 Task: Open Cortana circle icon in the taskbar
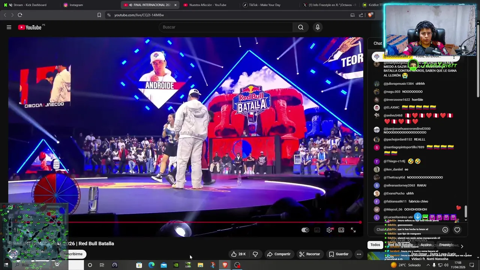[90, 265]
